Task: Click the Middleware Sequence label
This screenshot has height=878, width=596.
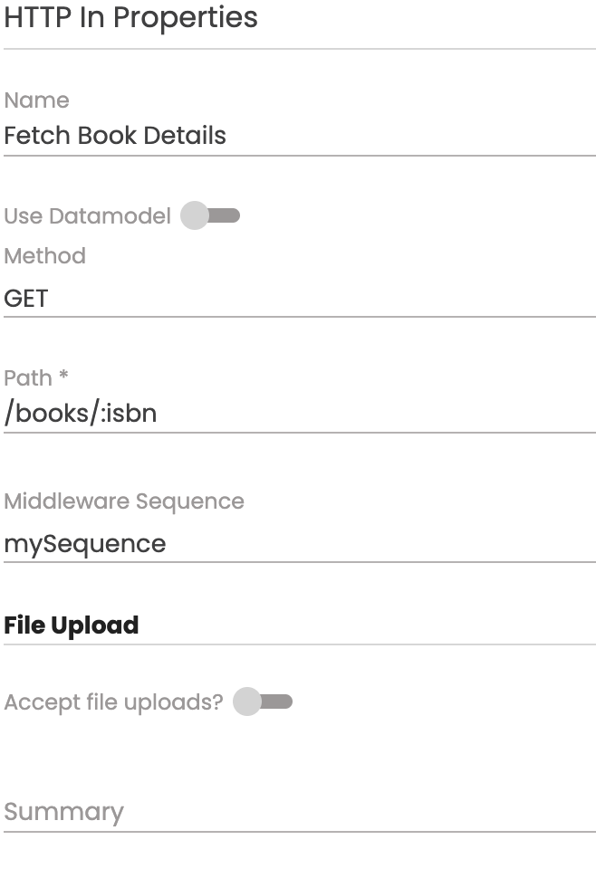Action: pos(124,501)
